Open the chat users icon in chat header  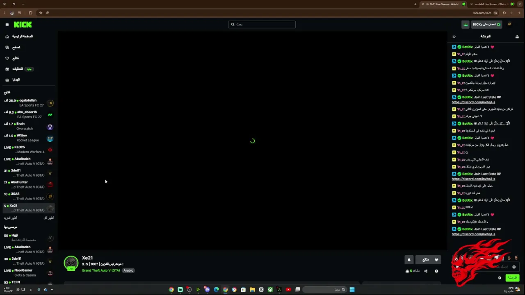517,36
